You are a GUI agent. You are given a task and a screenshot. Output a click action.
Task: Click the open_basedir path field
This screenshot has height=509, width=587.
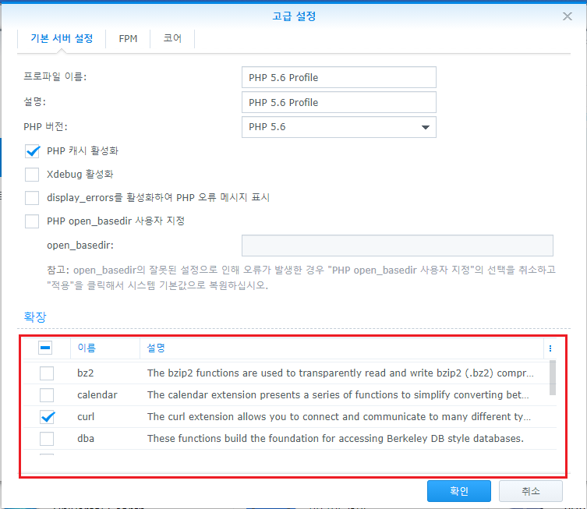point(398,246)
